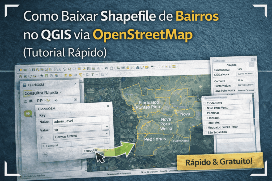The image size is (272, 181).
Task: Click the RP icon in QuickOSM panel
Action: tap(40, 100)
